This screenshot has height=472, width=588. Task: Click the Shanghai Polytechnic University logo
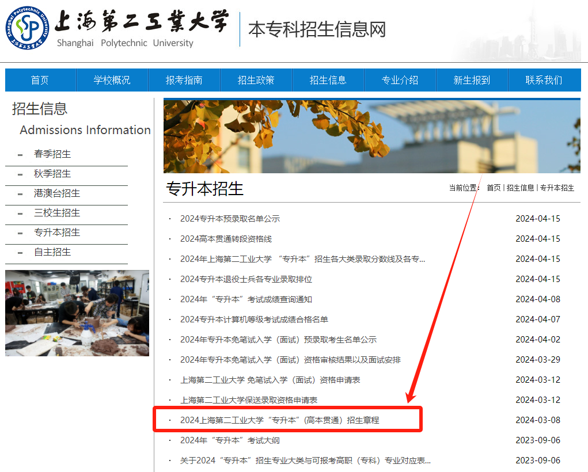click(27, 27)
